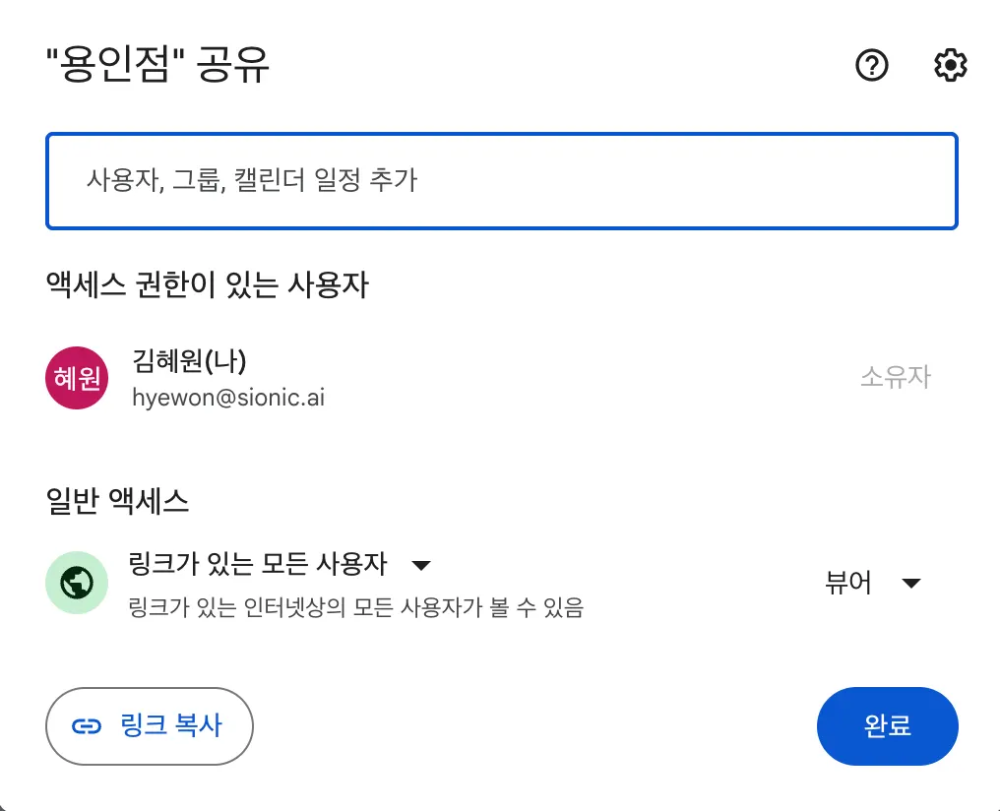This screenshot has width=1000, height=811.
Task: Click the "용인점" 공유 dialog title
Action: coord(158,66)
